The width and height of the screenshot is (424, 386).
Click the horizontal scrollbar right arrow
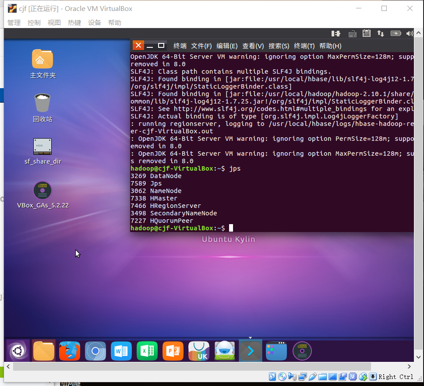tap(409, 367)
